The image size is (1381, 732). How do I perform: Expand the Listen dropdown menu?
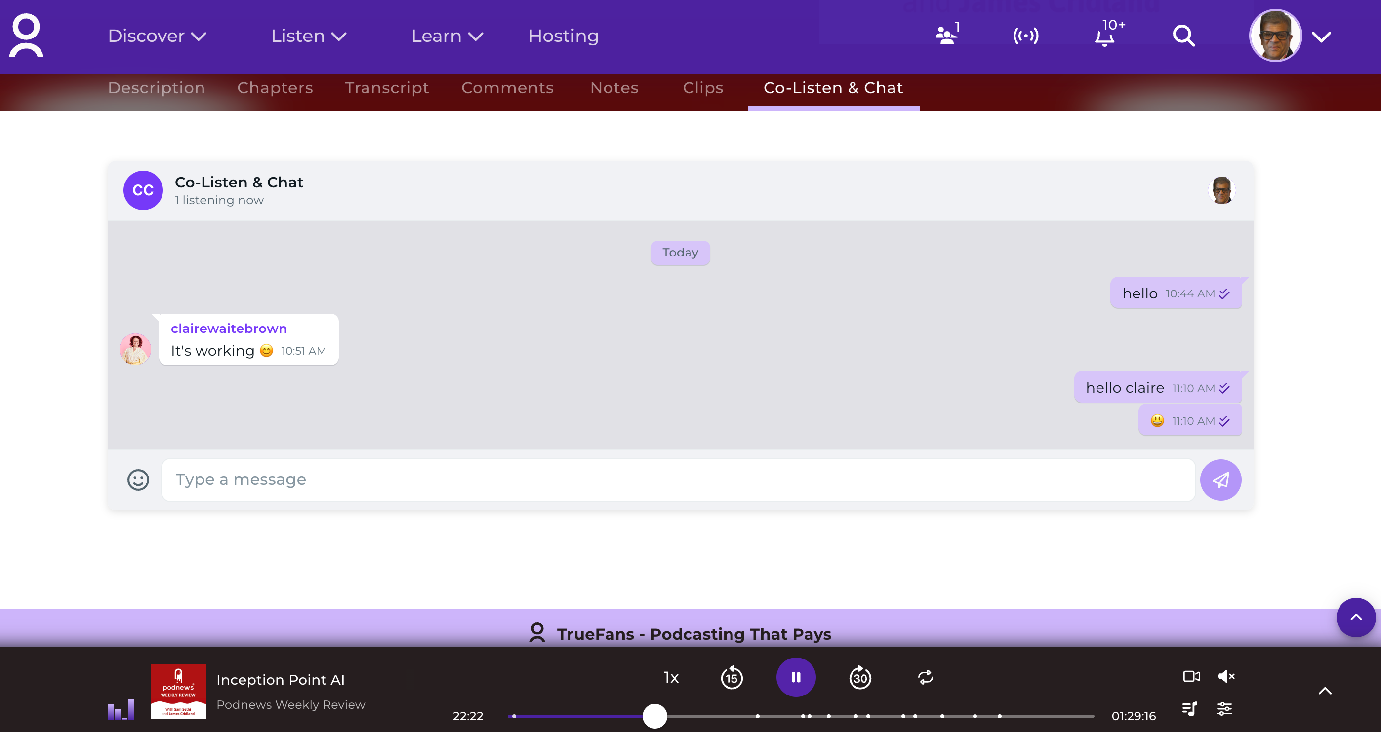(308, 37)
